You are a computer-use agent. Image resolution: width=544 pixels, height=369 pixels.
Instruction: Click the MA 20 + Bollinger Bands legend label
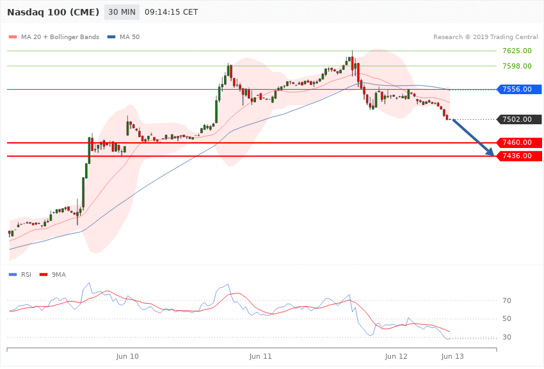60,37
